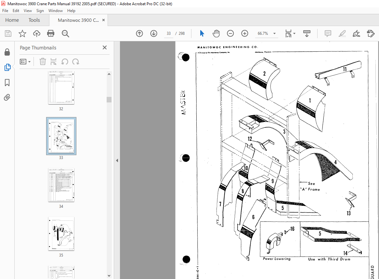Screen dimensions: 379x279
Task: Select the page 35 thumbnail
Action: pyautogui.click(x=61, y=234)
